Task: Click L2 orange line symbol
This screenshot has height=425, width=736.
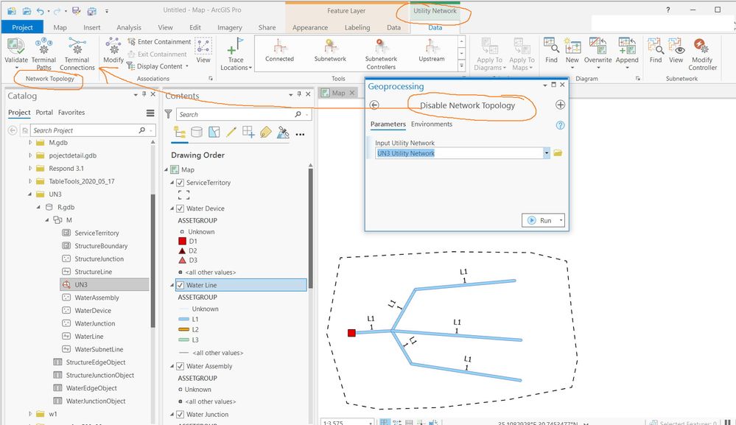Action: [183, 329]
